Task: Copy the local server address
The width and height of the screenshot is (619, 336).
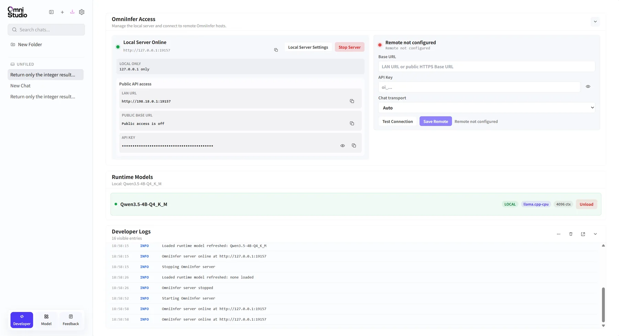Action: [x=276, y=50]
